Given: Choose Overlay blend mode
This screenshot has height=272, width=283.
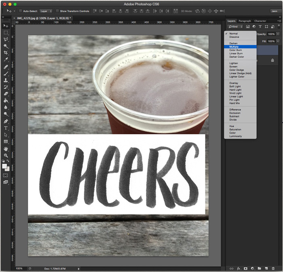Looking at the screenshot, I should 240,83.
